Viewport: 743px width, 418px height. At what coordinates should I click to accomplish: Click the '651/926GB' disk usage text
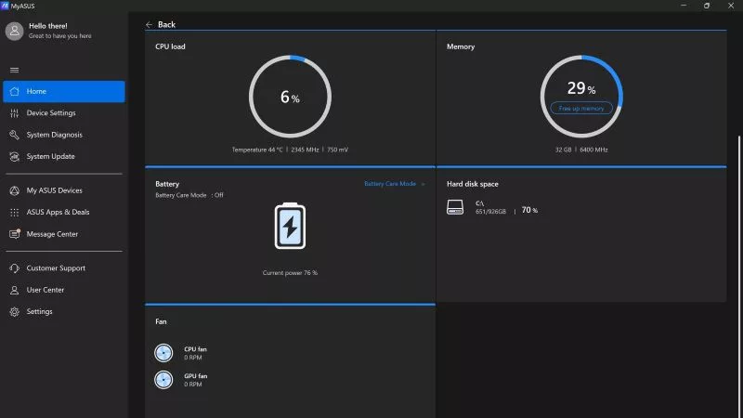[490, 212]
